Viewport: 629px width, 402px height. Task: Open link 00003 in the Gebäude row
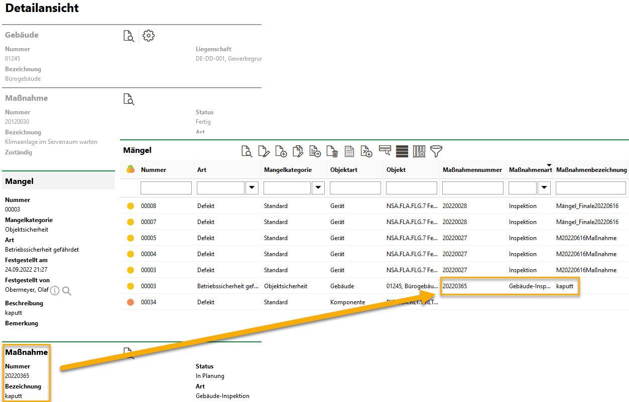(x=149, y=286)
